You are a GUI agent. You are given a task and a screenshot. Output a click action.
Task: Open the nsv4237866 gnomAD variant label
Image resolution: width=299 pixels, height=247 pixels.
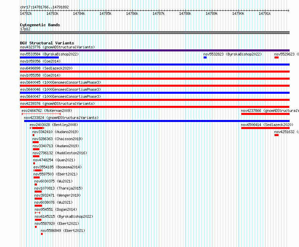(x=270, y=111)
